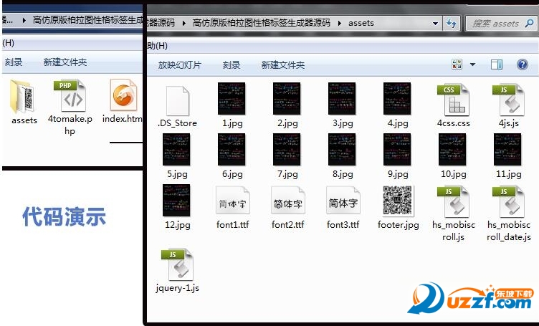539x326 pixels.
Task: Click the 放映幻灯片 slideshow toolbar button
Action: pos(180,64)
